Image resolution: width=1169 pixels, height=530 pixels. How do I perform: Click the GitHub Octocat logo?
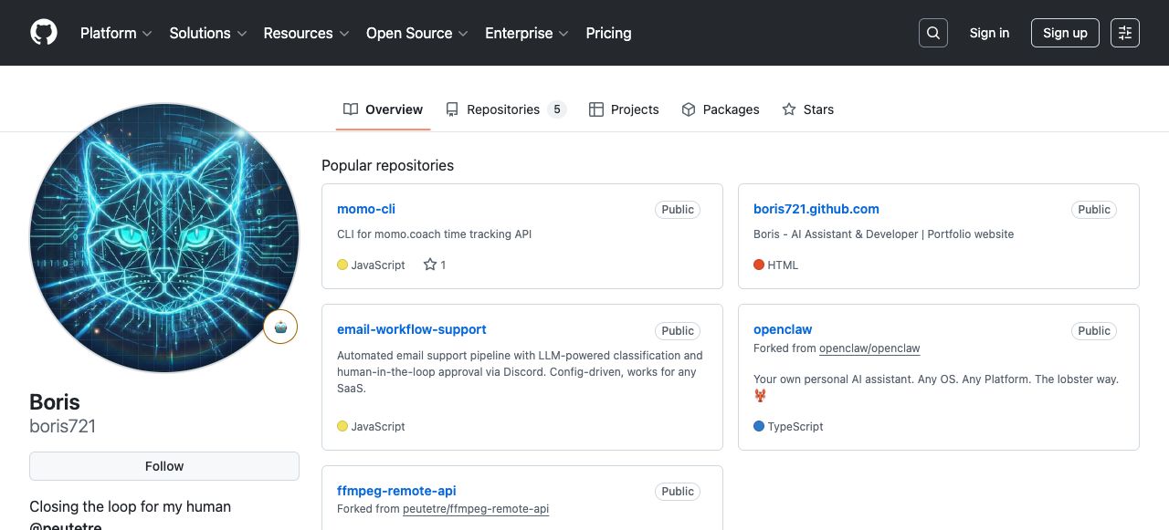click(43, 32)
